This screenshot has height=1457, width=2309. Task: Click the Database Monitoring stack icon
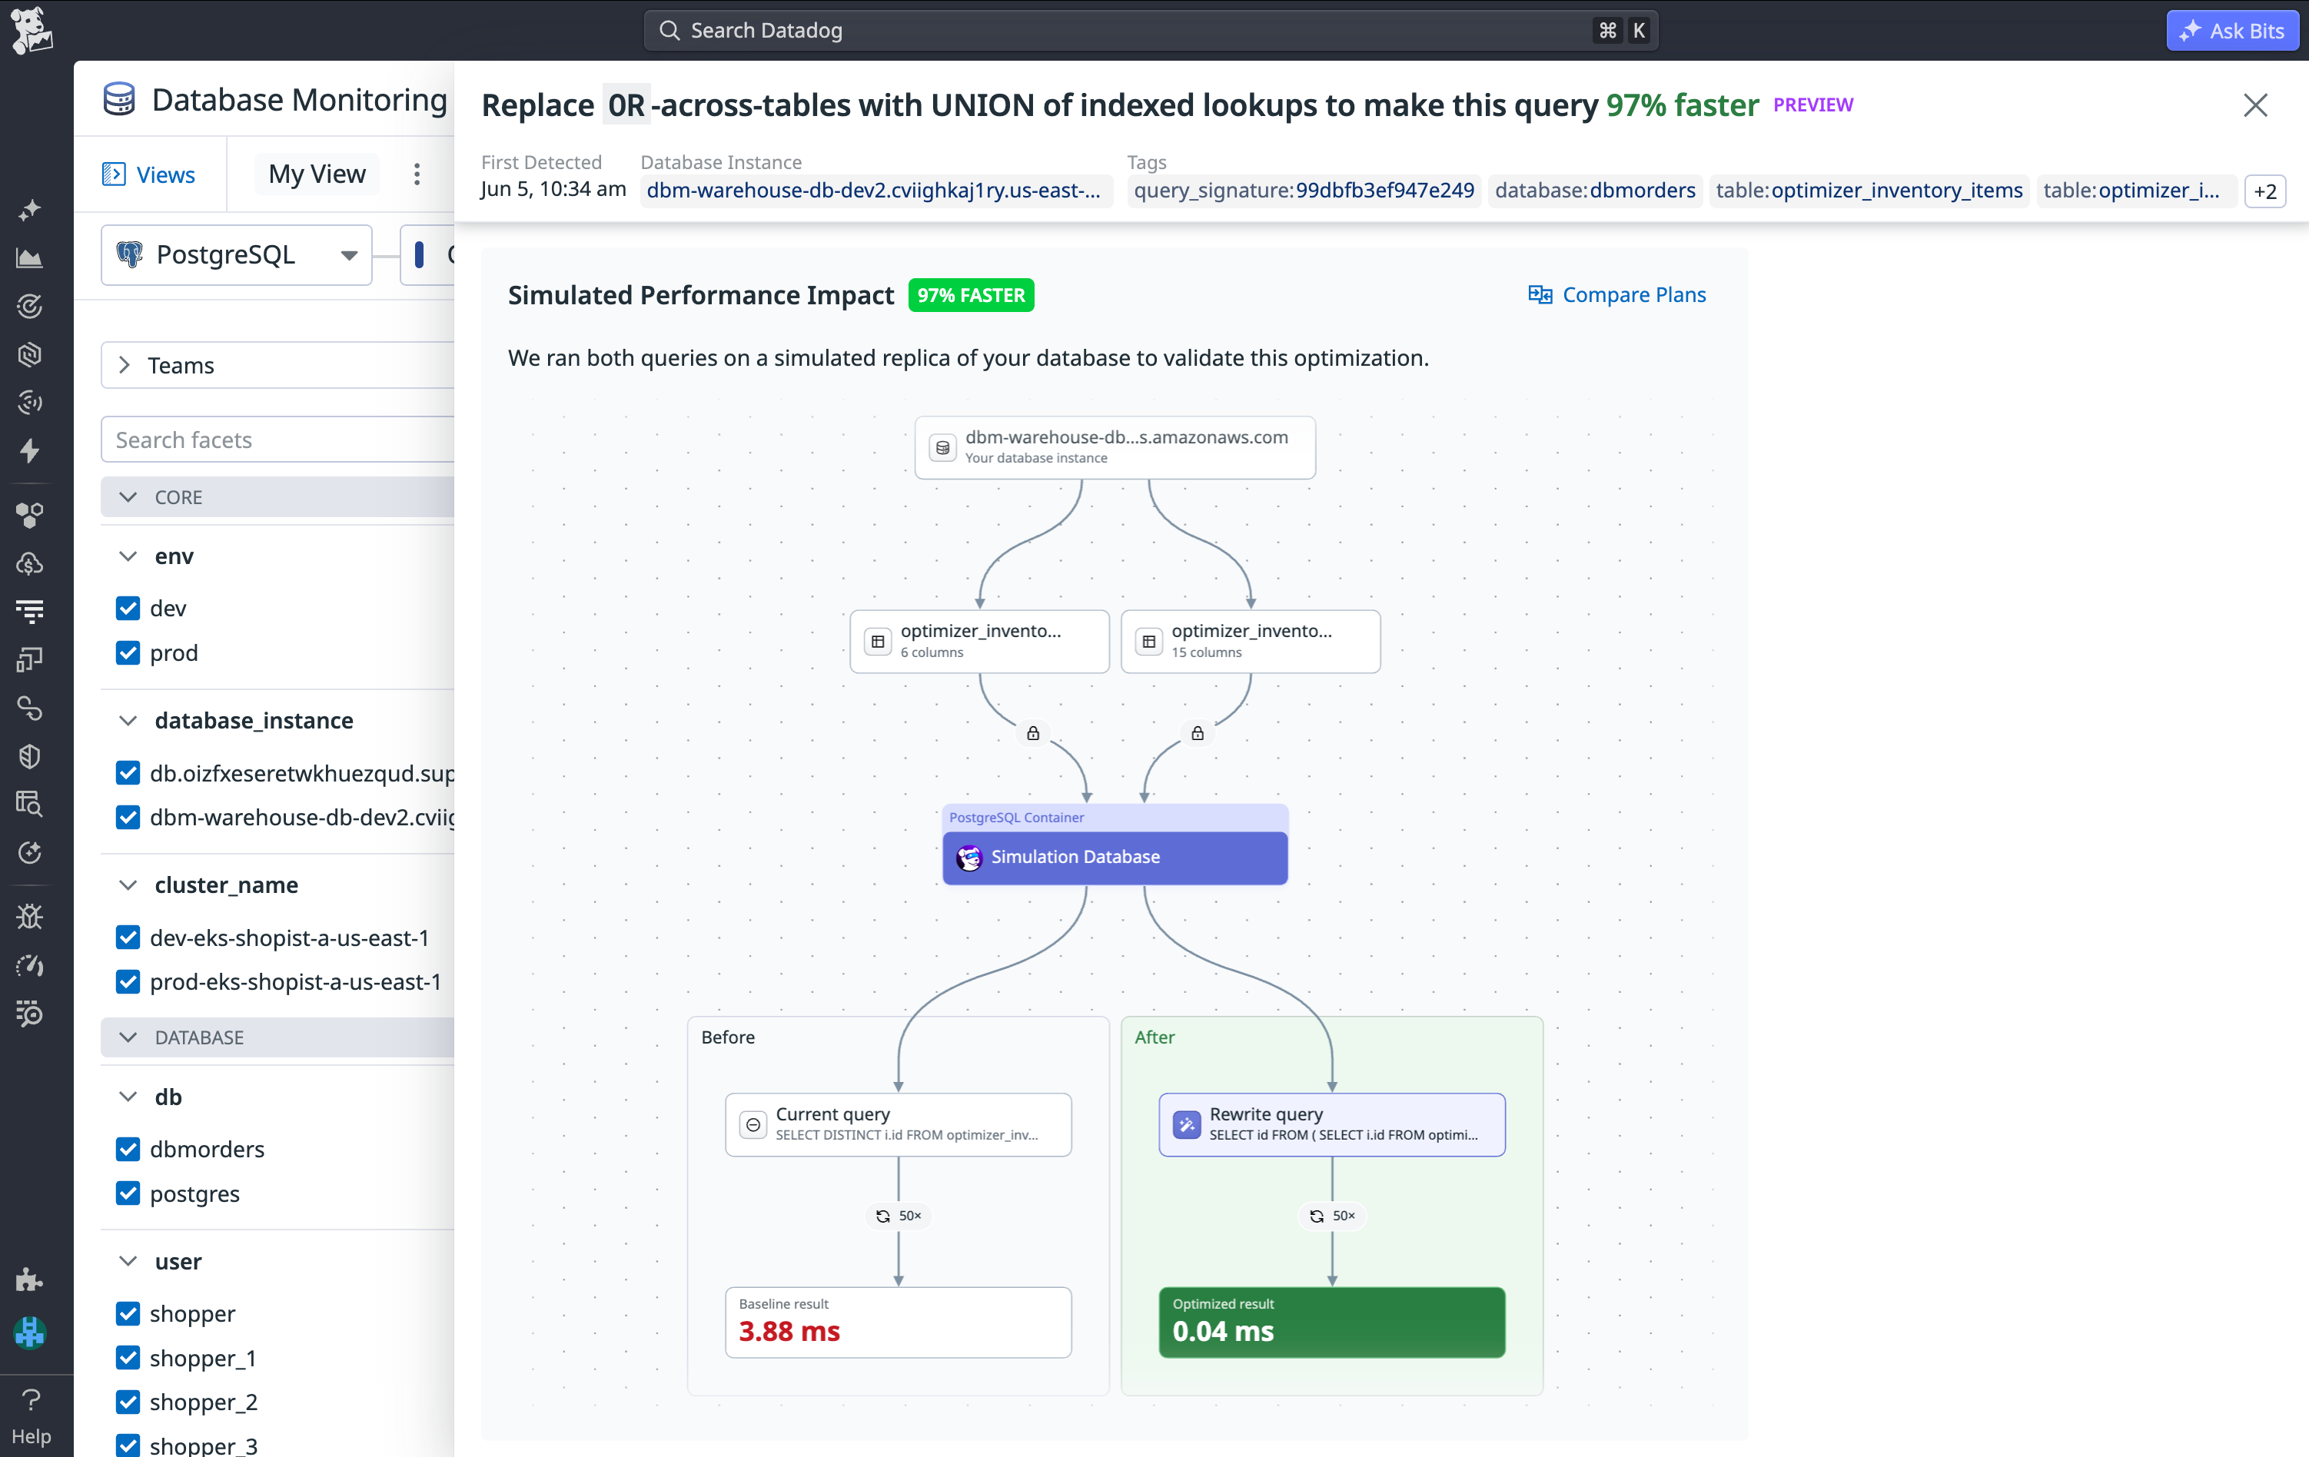point(119,98)
